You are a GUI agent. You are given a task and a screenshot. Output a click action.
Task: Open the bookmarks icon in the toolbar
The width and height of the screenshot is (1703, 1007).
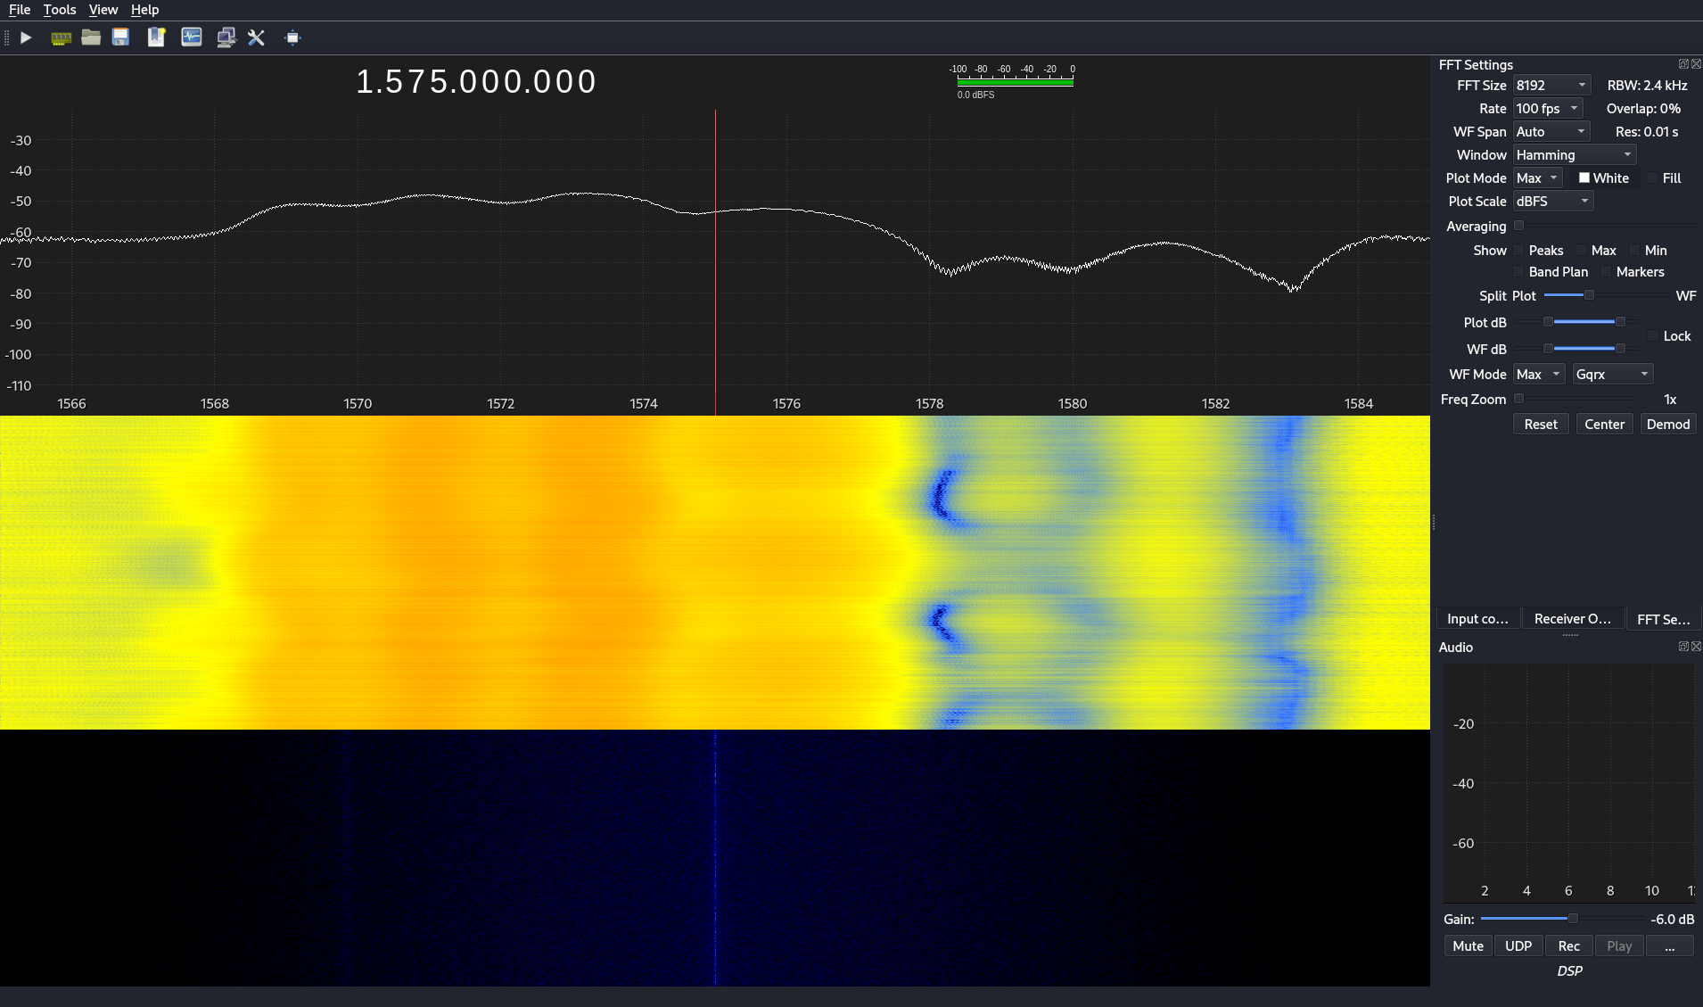[x=156, y=37]
